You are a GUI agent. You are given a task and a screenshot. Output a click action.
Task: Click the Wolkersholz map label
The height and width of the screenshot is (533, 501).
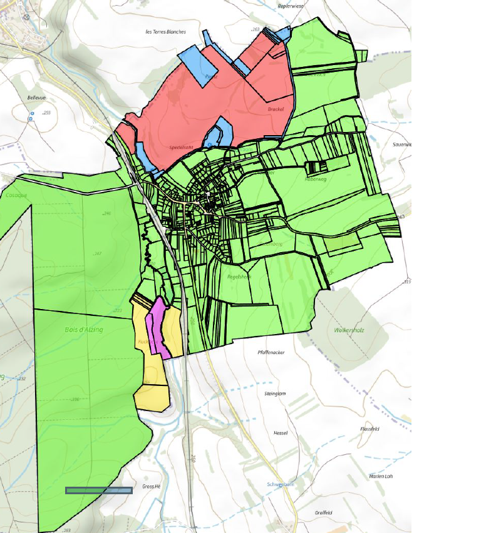coord(349,330)
